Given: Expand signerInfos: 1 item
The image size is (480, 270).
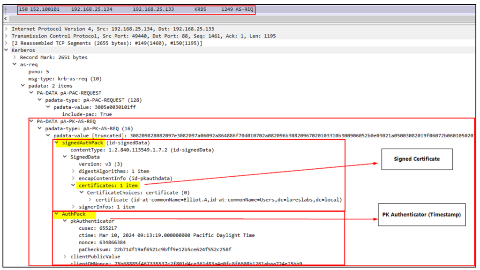Looking at the screenshot, I should pyautogui.click(x=73, y=207).
